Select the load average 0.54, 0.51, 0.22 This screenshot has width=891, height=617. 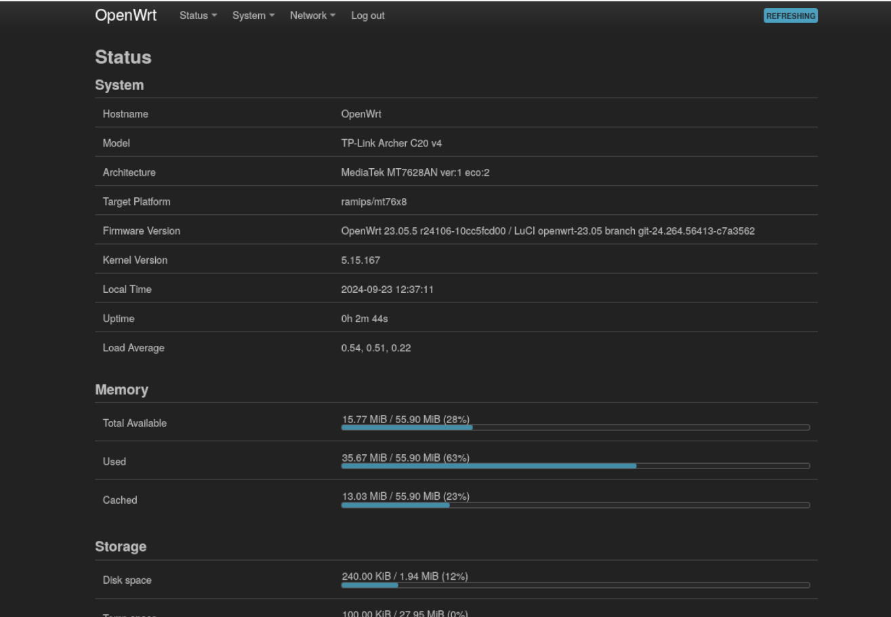(x=376, y=348)
